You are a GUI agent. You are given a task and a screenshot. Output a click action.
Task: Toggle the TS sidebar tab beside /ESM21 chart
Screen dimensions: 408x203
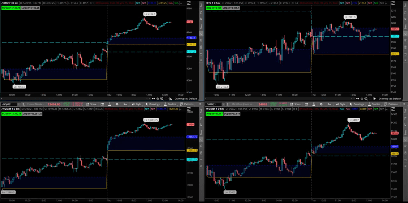(201, 12)
